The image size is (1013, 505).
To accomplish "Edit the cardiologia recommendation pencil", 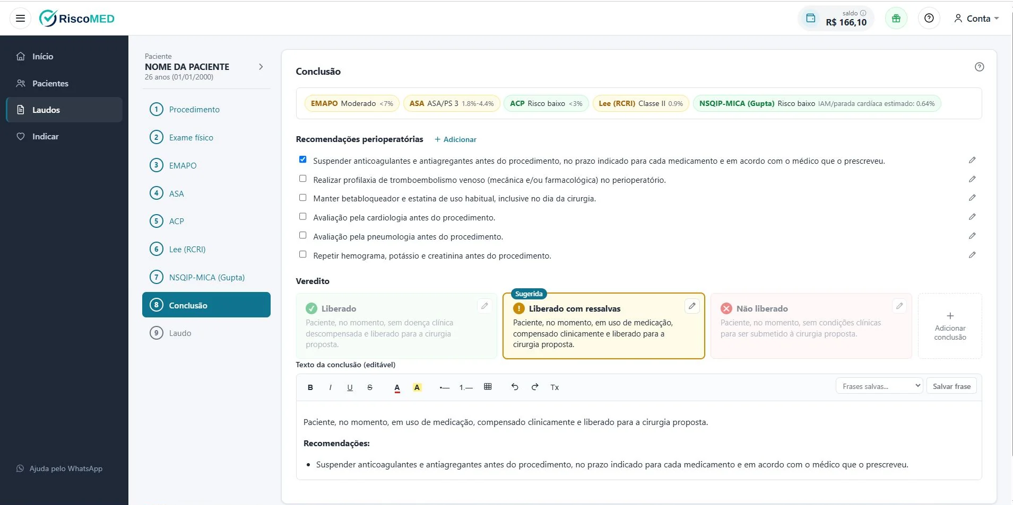I will (972, 217).
